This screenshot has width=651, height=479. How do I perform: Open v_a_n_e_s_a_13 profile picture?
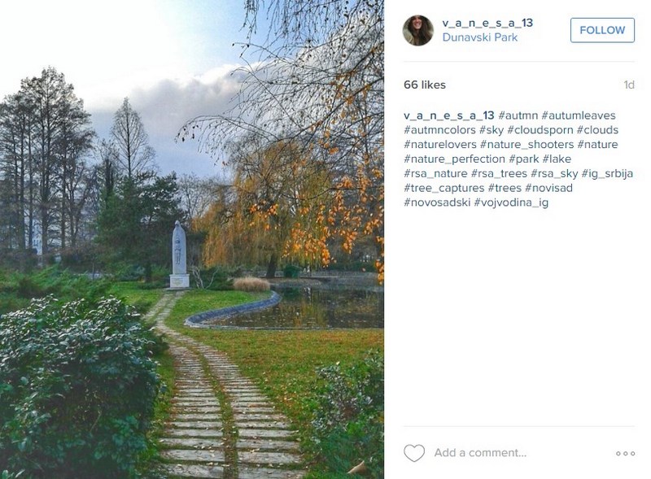click(x=418, y=30)
